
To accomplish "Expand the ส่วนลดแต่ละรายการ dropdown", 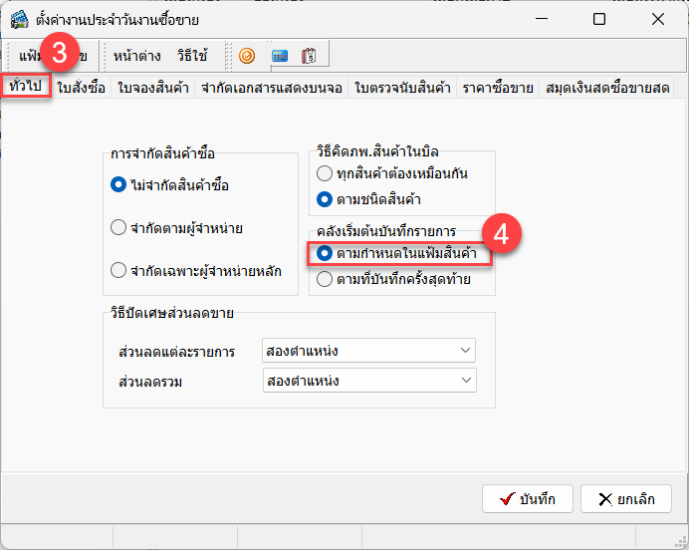I will (465, 351).
